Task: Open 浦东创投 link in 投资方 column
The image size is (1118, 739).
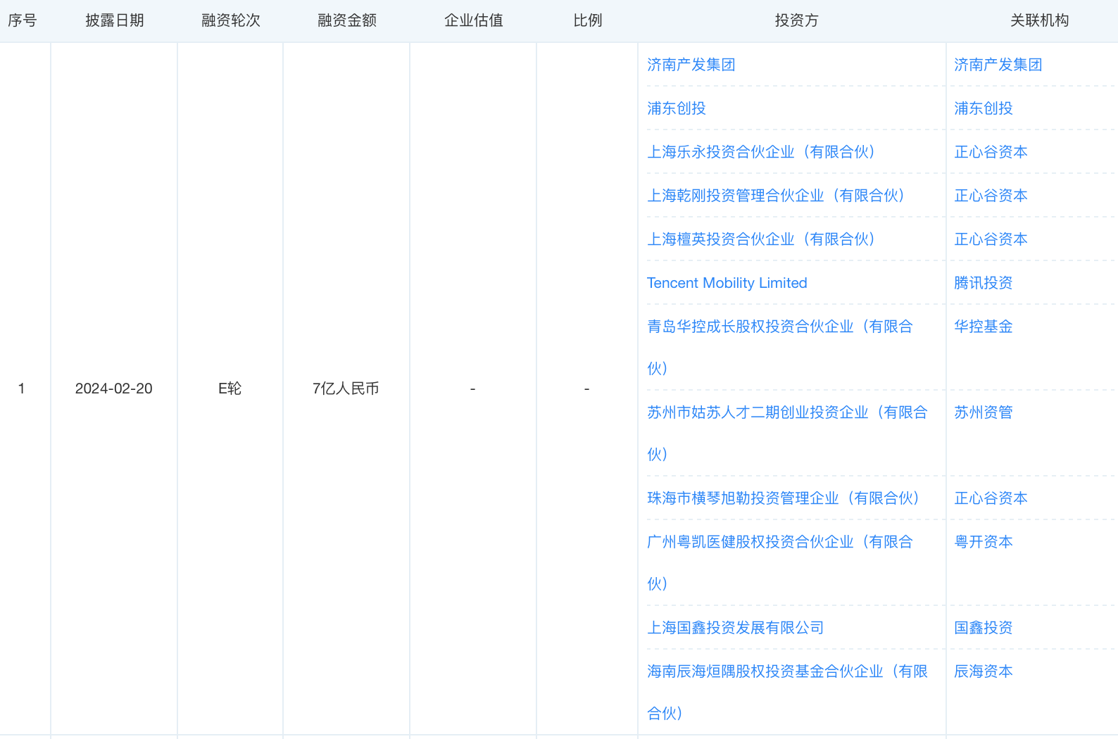Action: pyautogui.click(x=676, y=108)
